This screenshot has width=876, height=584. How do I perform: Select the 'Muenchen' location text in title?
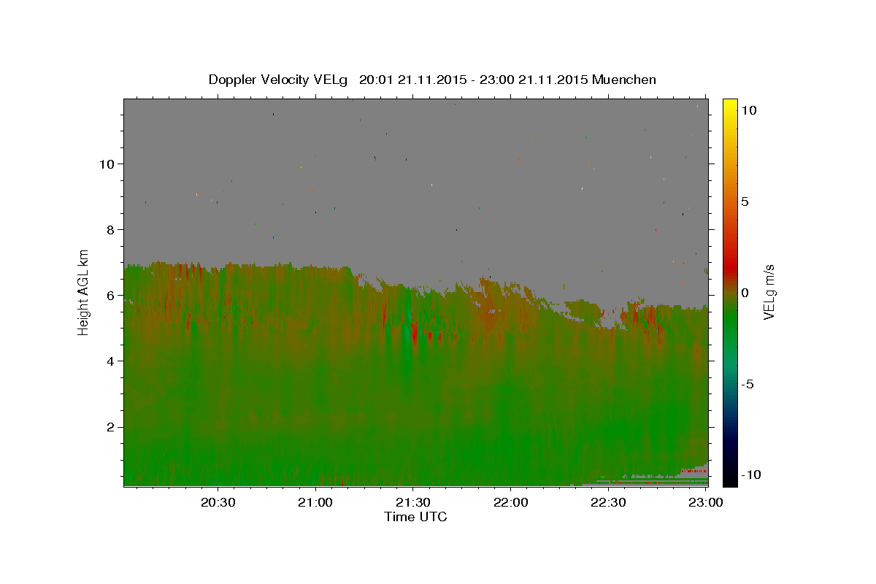(x=624, y=80)
